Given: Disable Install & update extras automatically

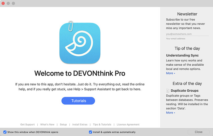Looking at the screenshot, I should 90,132.
